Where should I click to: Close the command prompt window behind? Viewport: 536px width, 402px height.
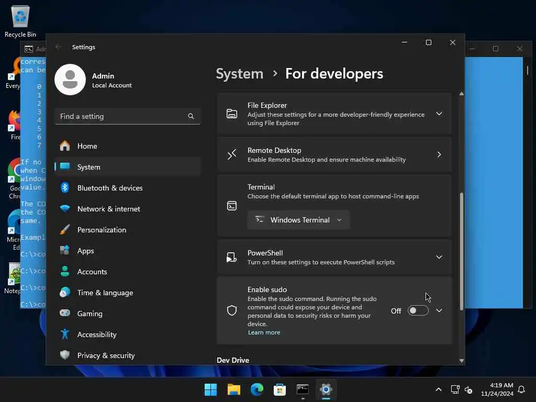[520, 49]
